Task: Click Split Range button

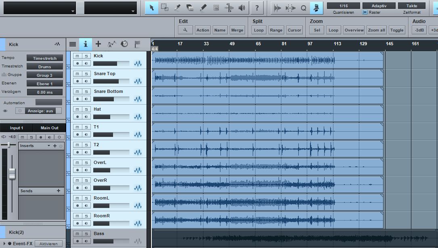Action: (276, 30)
